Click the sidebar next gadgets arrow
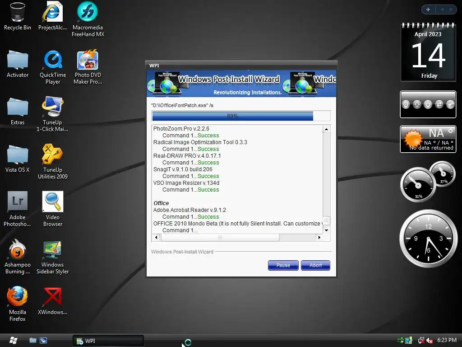462x347 pixels. click(451, 9)
